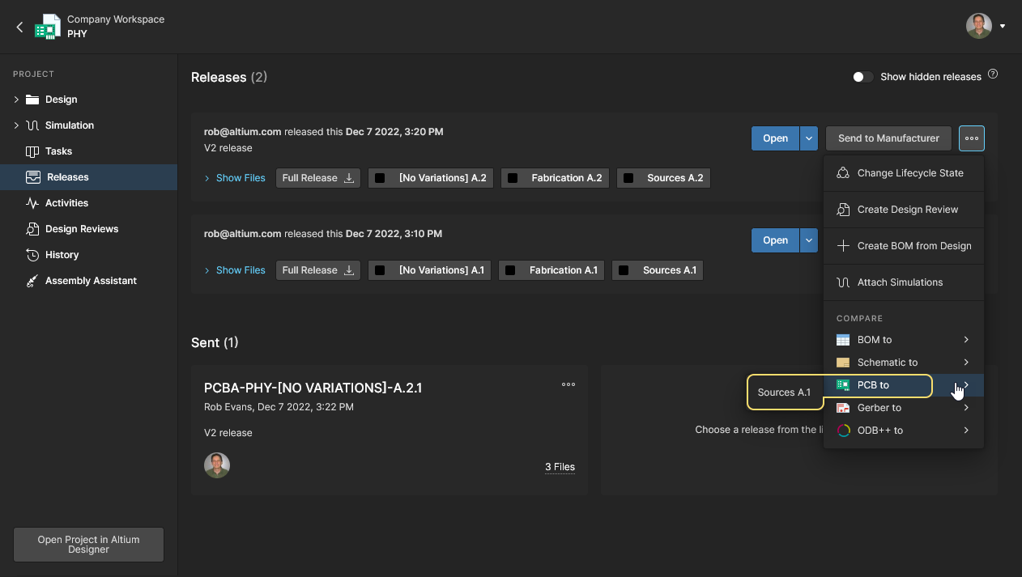The width and height of the screenshot is (1022, 577).
Task: Choose Change Lifecycle State menu item
Action: coord(904,173)
